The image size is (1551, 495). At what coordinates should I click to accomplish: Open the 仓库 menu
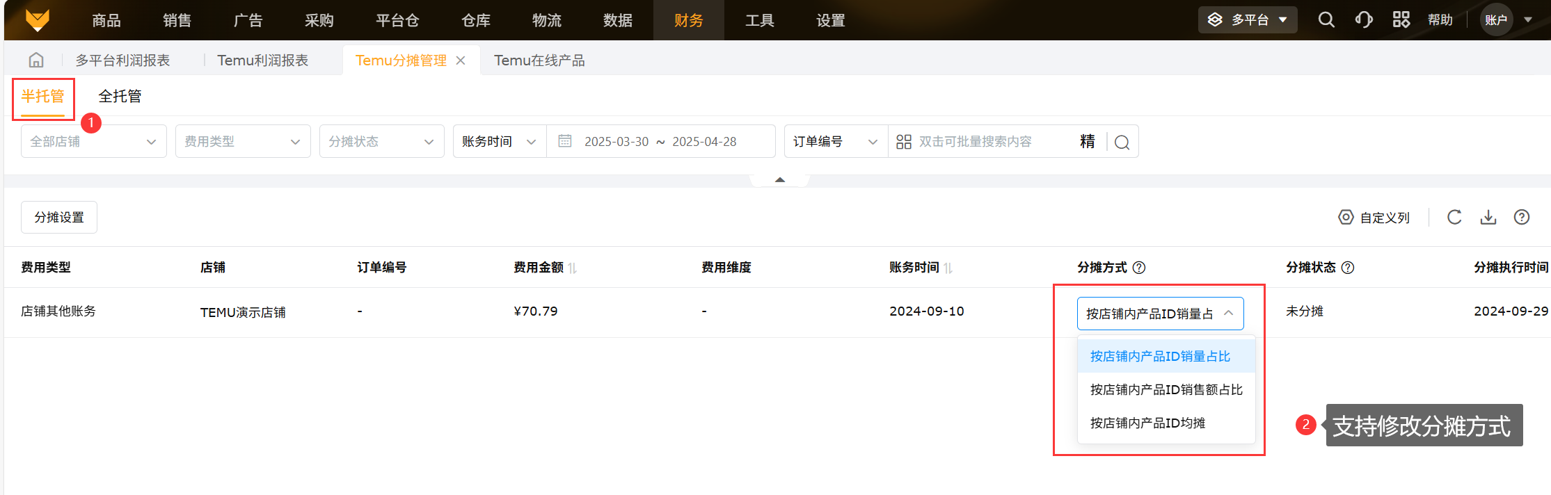(x=476, y=20)
